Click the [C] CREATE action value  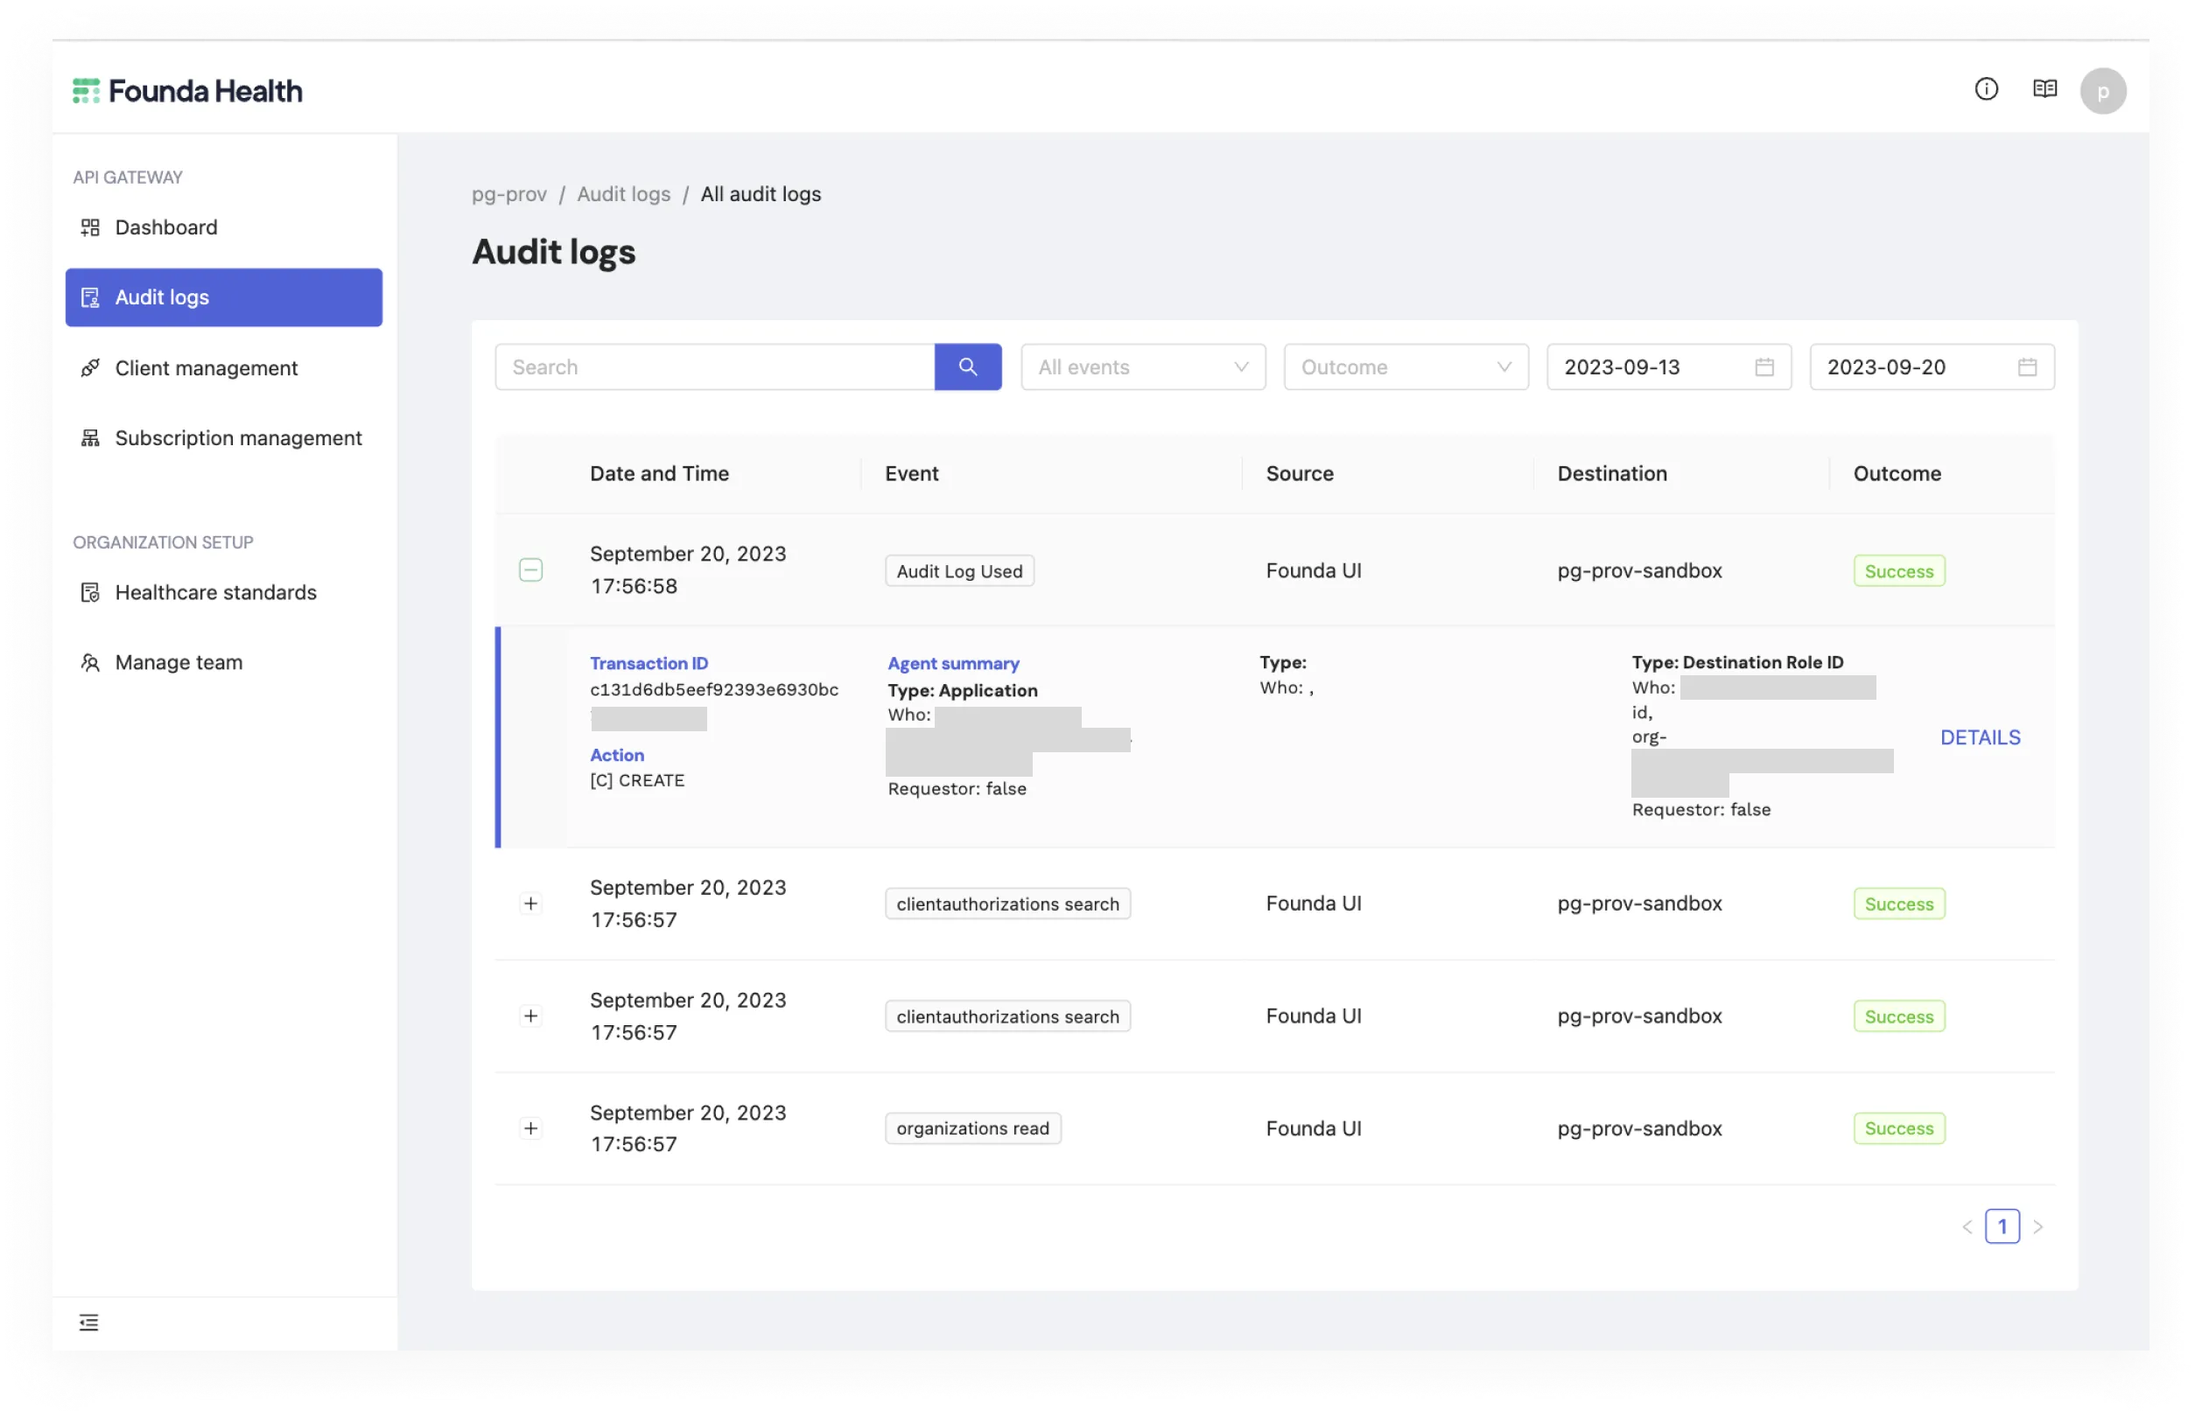click(x=637, y=780)
